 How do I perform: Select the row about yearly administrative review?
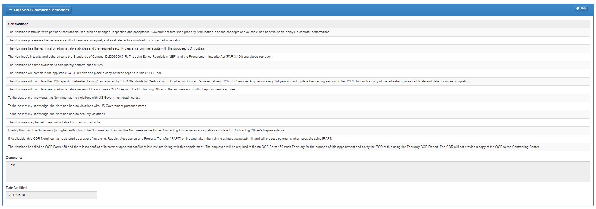[x=122, y=89]
